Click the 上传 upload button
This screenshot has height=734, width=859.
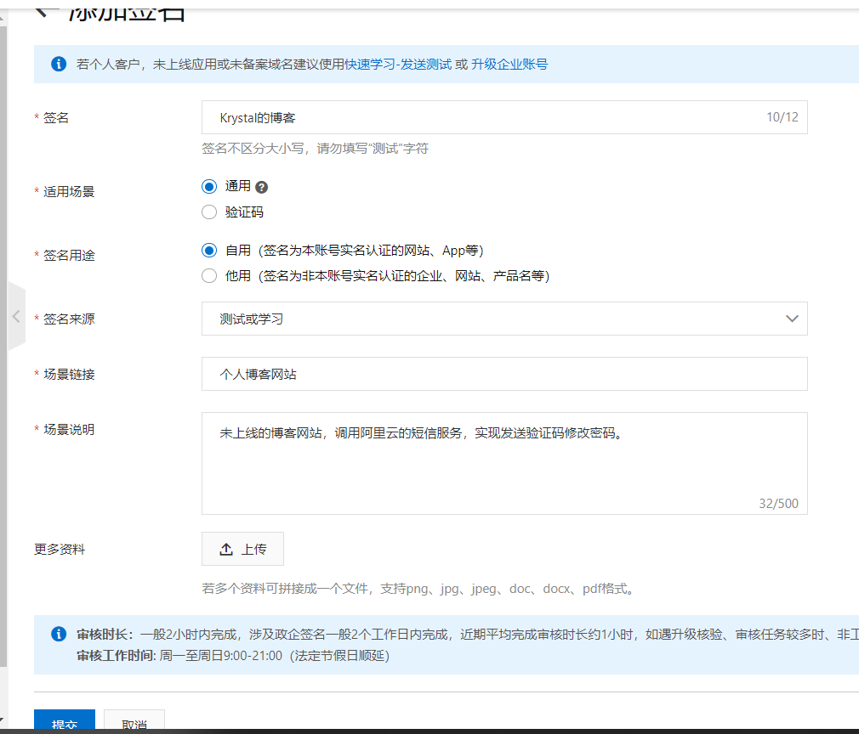click(242, 549)
